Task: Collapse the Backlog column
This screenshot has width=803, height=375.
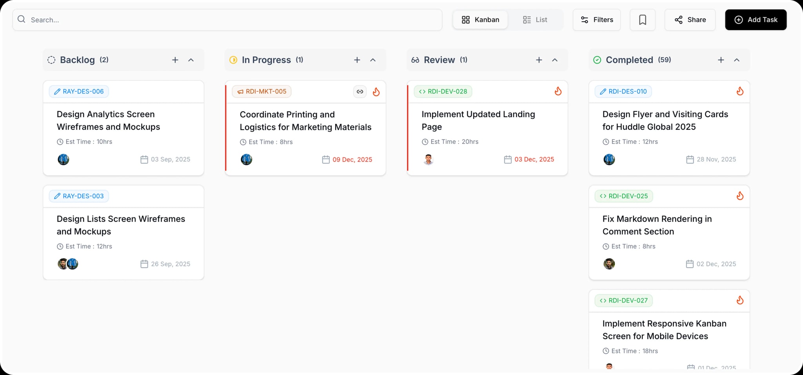Action: pos(191,60)
